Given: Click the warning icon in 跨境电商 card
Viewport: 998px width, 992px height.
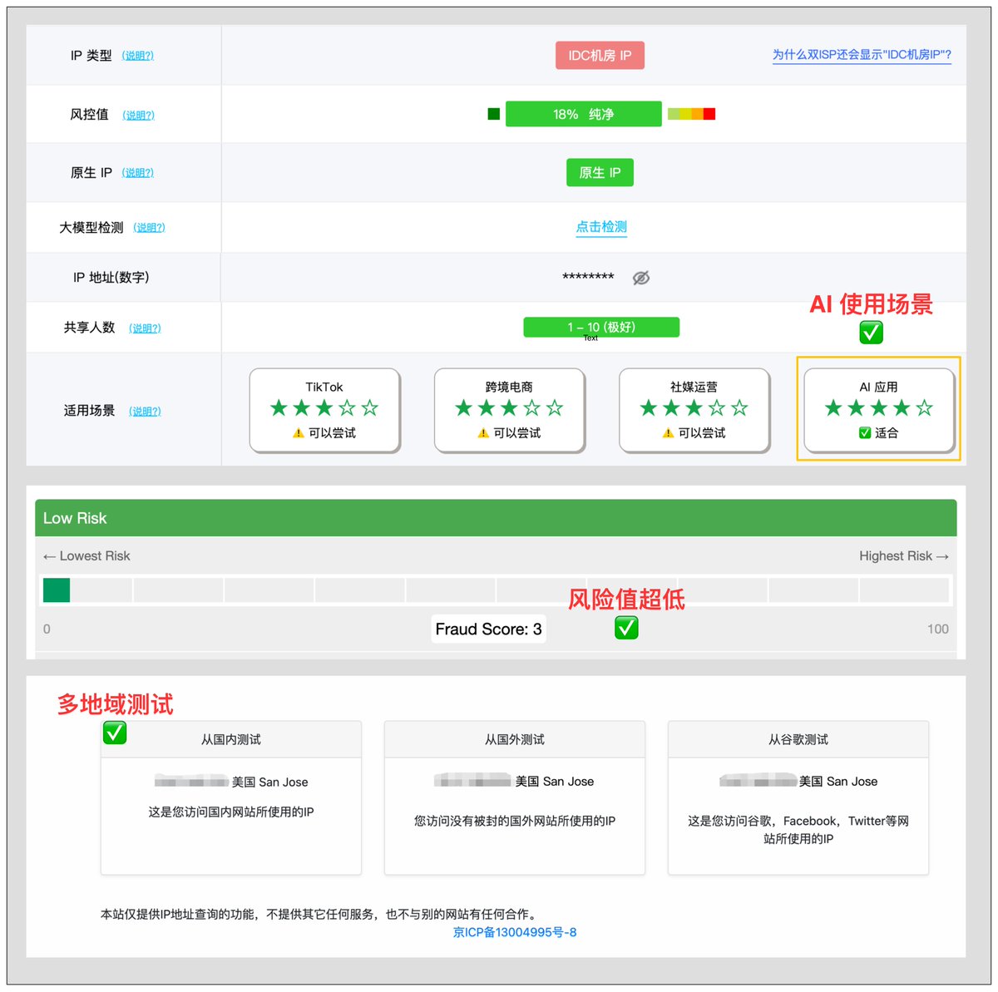Looking at the screenshot, I should 483,433.
